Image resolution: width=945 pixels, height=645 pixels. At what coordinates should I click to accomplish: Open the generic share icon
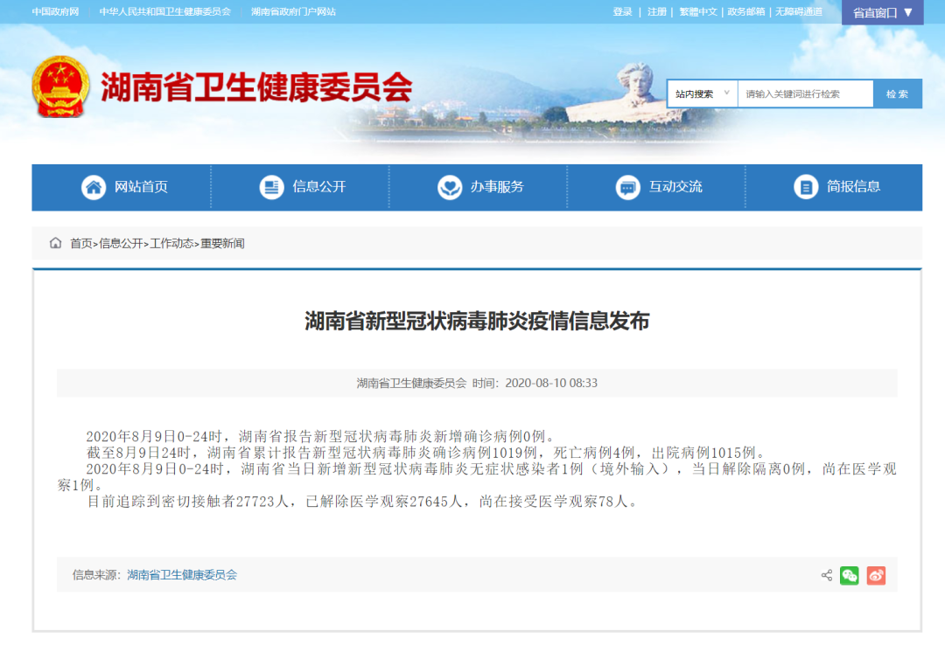(825, 575)
